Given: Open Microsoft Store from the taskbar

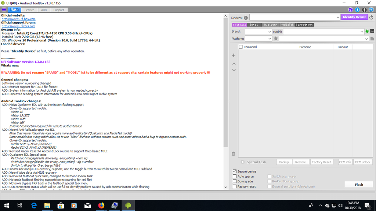Looking at the screenshot, I should click(x=61, y=206).
